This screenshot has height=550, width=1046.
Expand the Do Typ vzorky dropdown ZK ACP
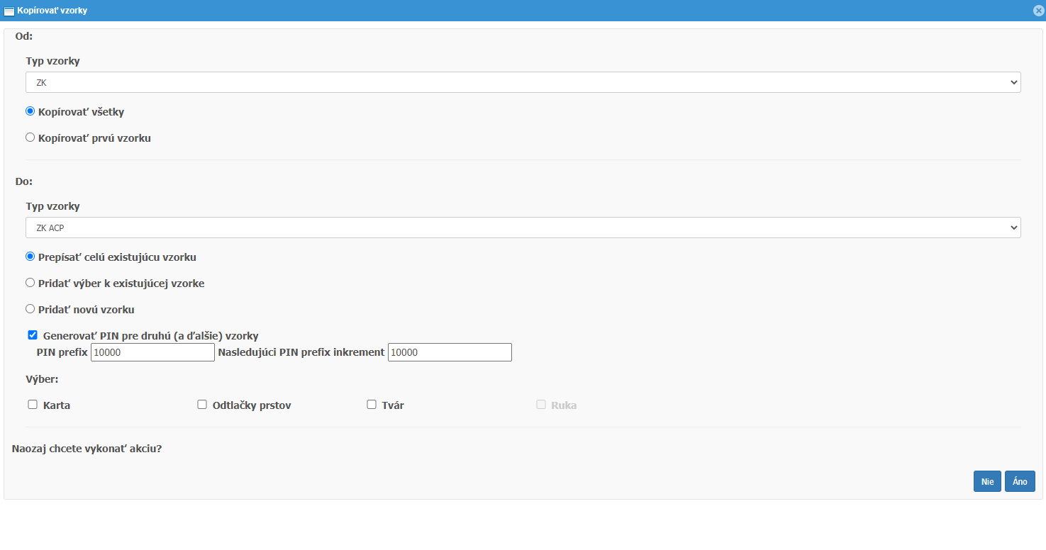click(x=523, y=228)
